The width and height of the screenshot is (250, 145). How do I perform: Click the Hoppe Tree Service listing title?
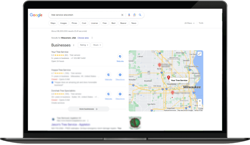coord(61,70)
